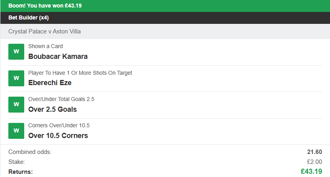Select the Boubacar Kamara selection
Image resolution: width=330 pixels, height=177 pixels.
coord(58,56)
